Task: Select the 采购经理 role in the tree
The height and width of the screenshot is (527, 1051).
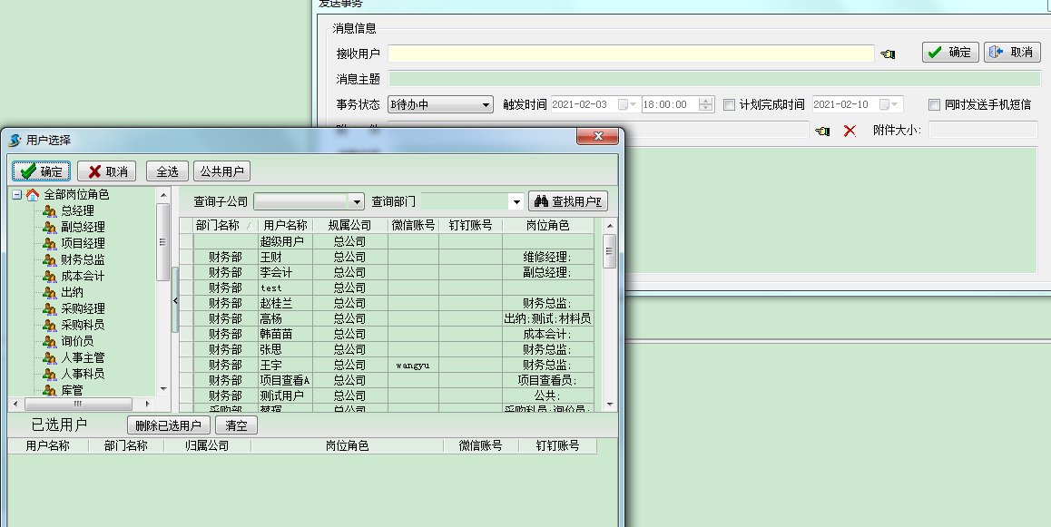Action: tap(82, 309)
